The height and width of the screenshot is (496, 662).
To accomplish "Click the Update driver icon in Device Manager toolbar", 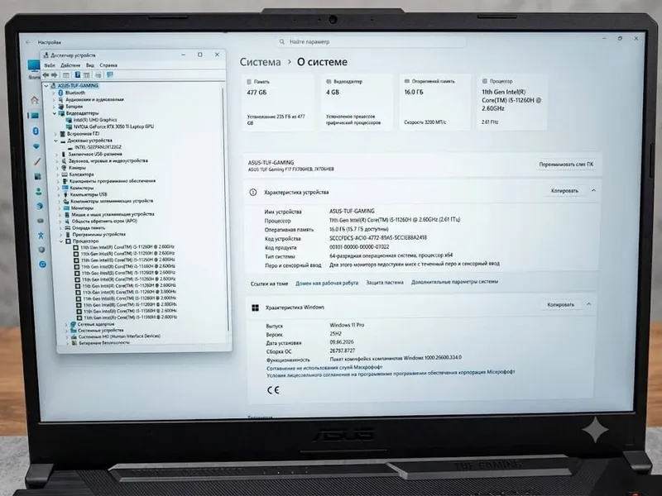I will (x=98, y=75).
